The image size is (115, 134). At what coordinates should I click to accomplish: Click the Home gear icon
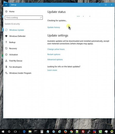[x=6, y=11]
